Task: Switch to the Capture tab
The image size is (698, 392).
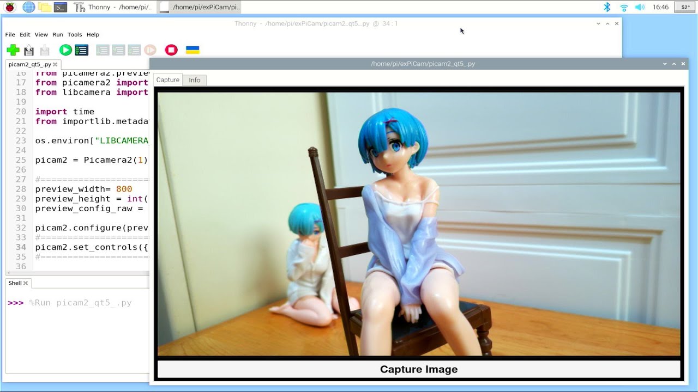Action: pyautogui.click(x=167, y=80)
